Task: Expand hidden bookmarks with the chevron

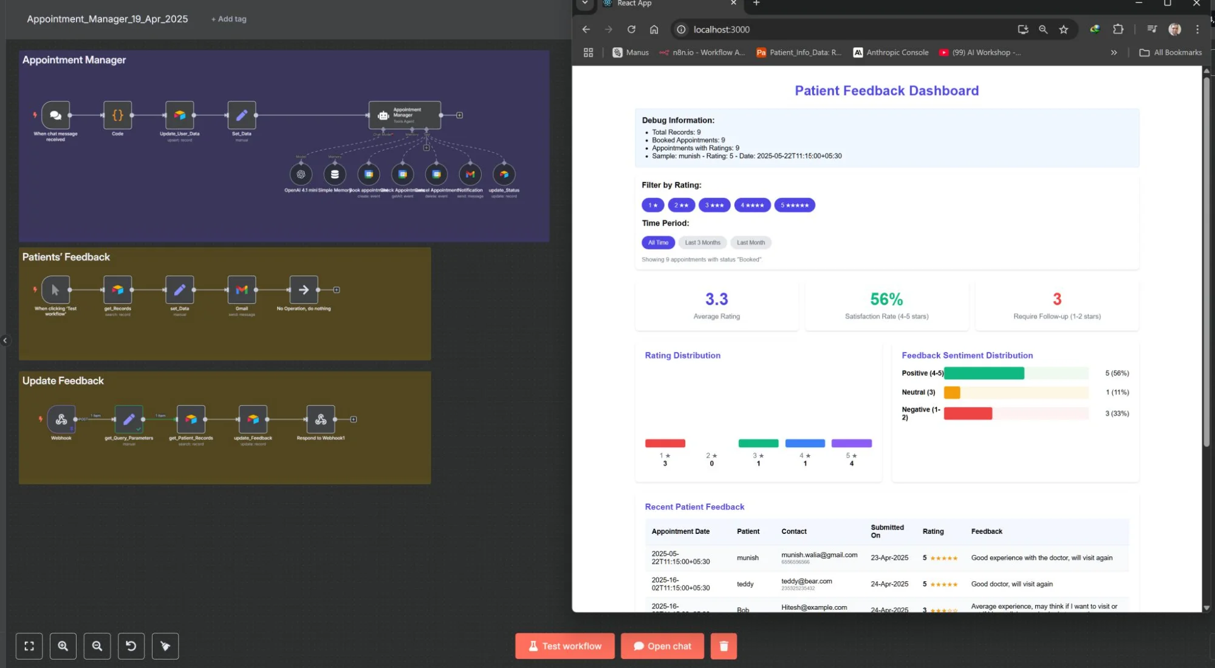Action: (1115, 52)
